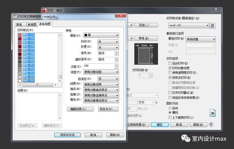Select the color swatch for 颜色 248

point(20,54)
